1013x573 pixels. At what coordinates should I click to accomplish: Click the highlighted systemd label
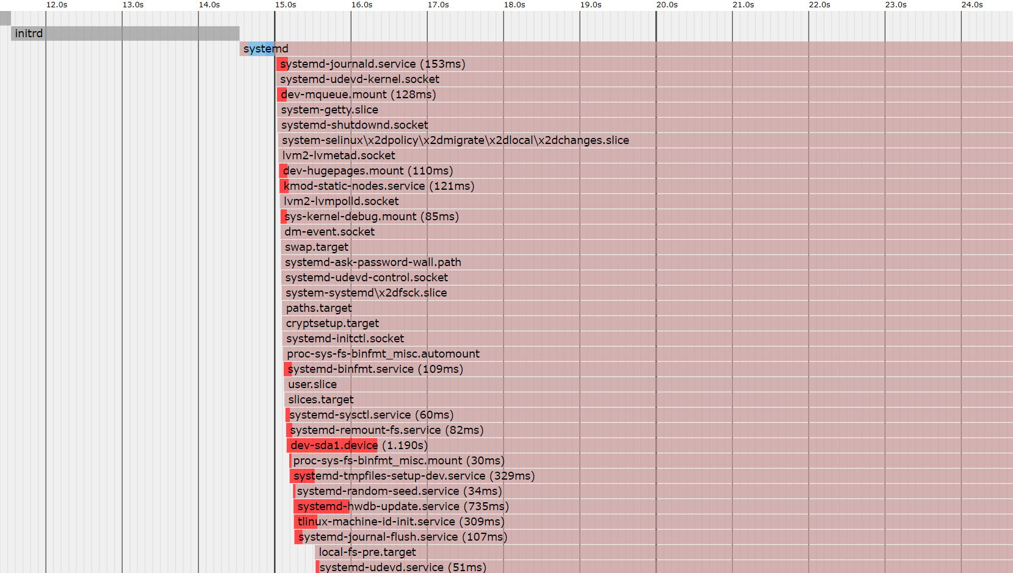265,49
